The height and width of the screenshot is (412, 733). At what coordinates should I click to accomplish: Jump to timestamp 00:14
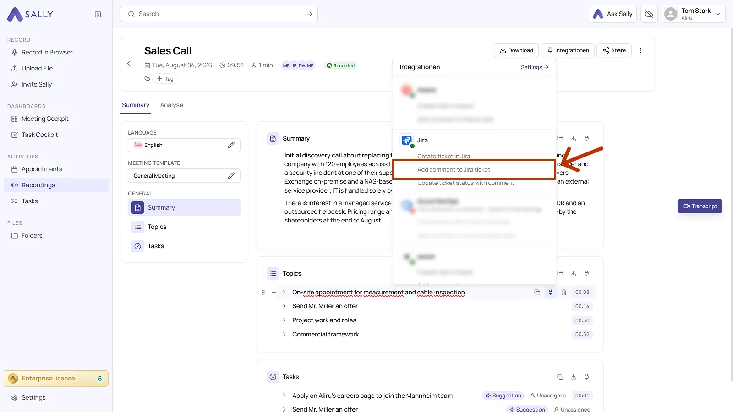[x=582, y=307]
